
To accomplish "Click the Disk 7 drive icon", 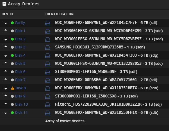I will pos(48,80).
